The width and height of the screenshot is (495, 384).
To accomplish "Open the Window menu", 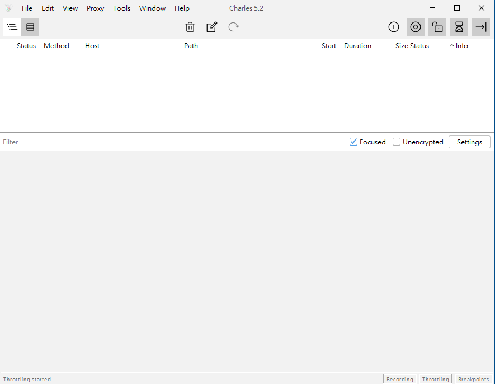I will tap(152, 8).
